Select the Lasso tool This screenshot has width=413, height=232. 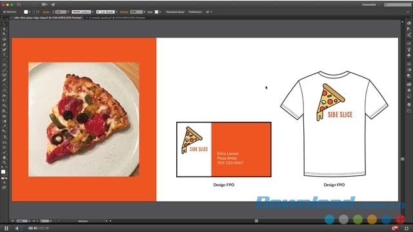4,39
